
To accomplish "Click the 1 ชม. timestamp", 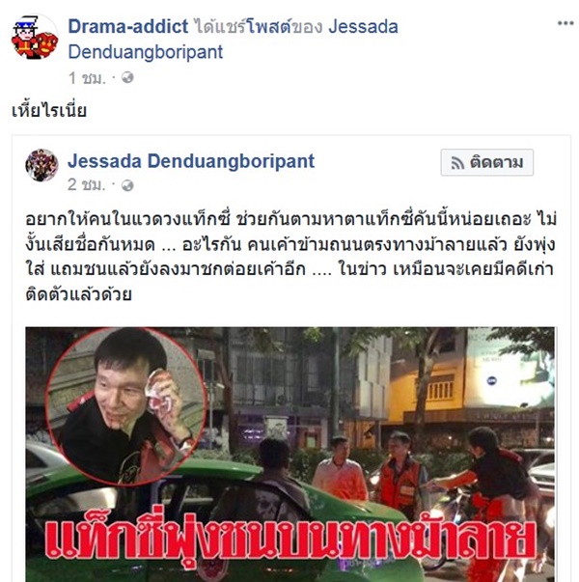I will pyautogui.click(x=87, y=78).
